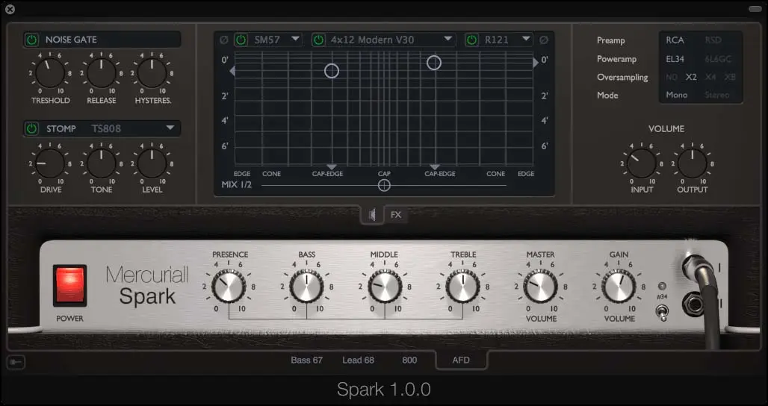The image size is (768, 406).
Task: Click the Stomp LEVEL knob
Action: pos(152,163)
